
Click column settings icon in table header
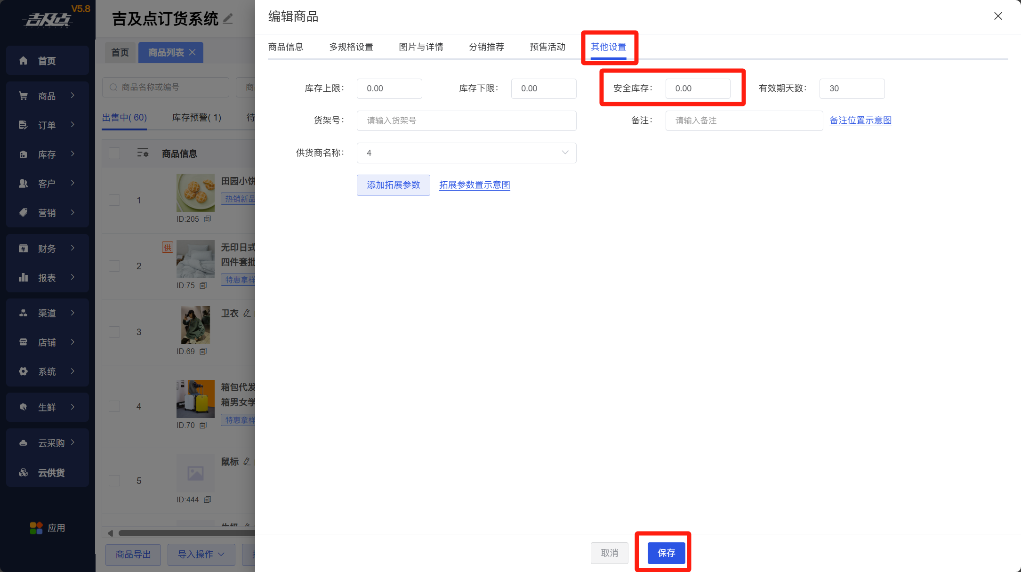coord(143,153)
